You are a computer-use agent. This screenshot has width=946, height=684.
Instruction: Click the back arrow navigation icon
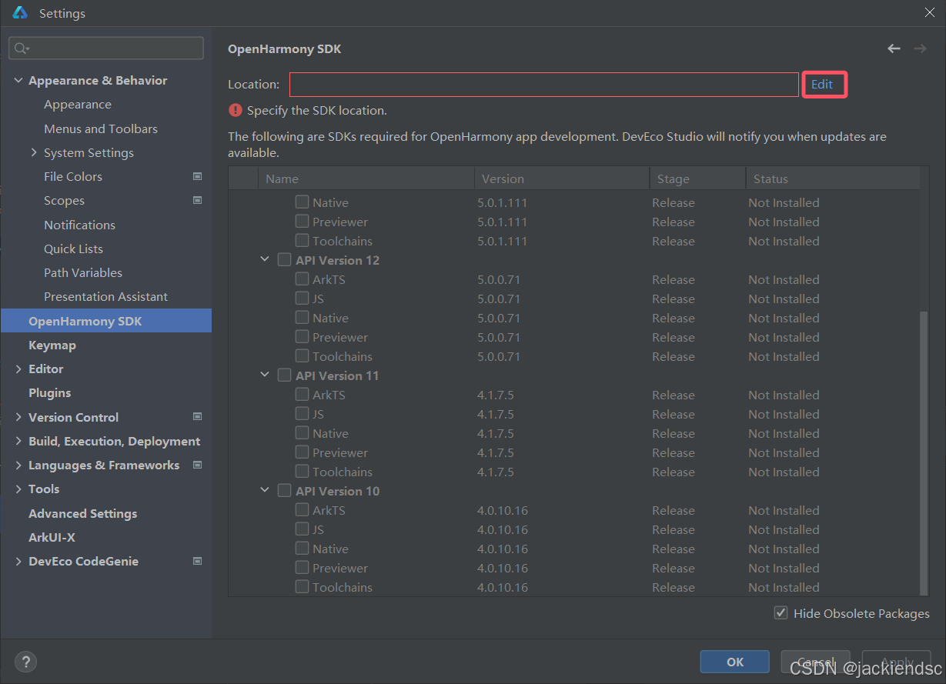pos(894,48)
